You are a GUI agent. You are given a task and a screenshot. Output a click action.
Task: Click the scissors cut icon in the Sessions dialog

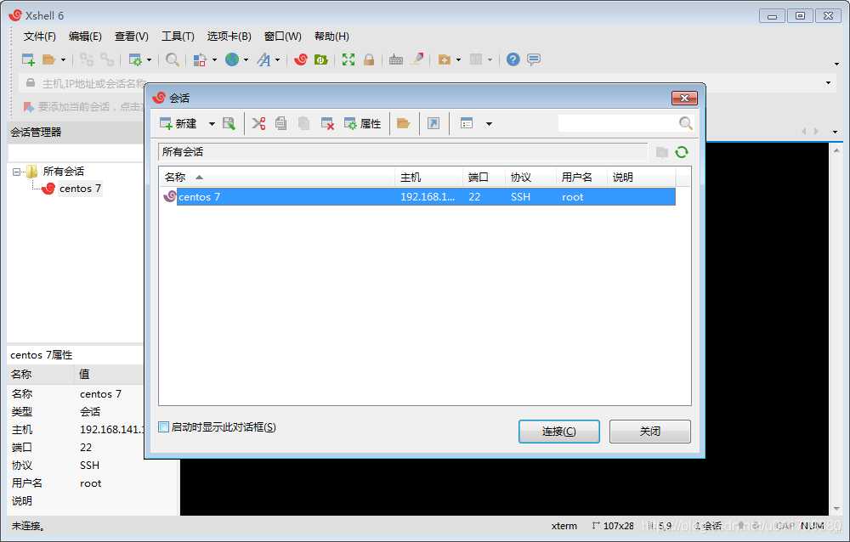(258, 123)
